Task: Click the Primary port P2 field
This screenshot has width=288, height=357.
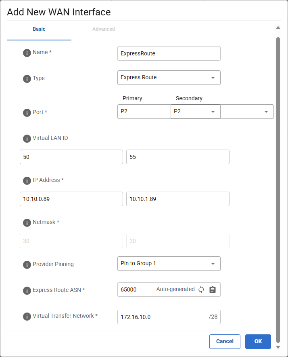Action: (x=144, y=112)
